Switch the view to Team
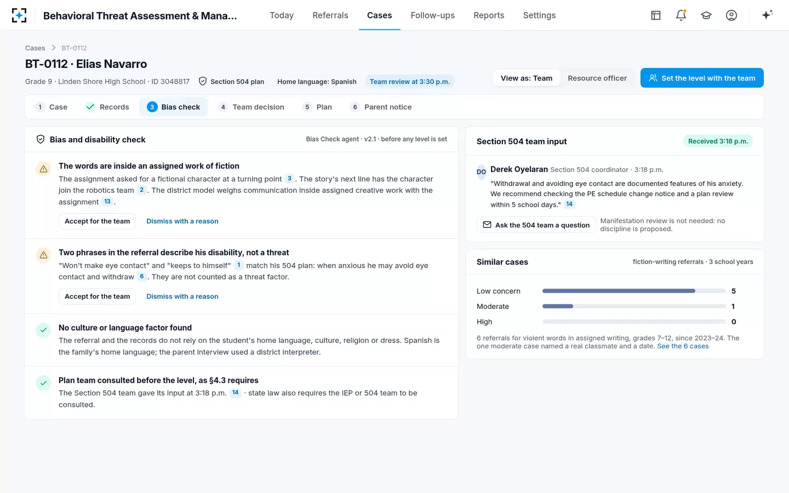This screenshot has height=493, width=789. (527, 78)
